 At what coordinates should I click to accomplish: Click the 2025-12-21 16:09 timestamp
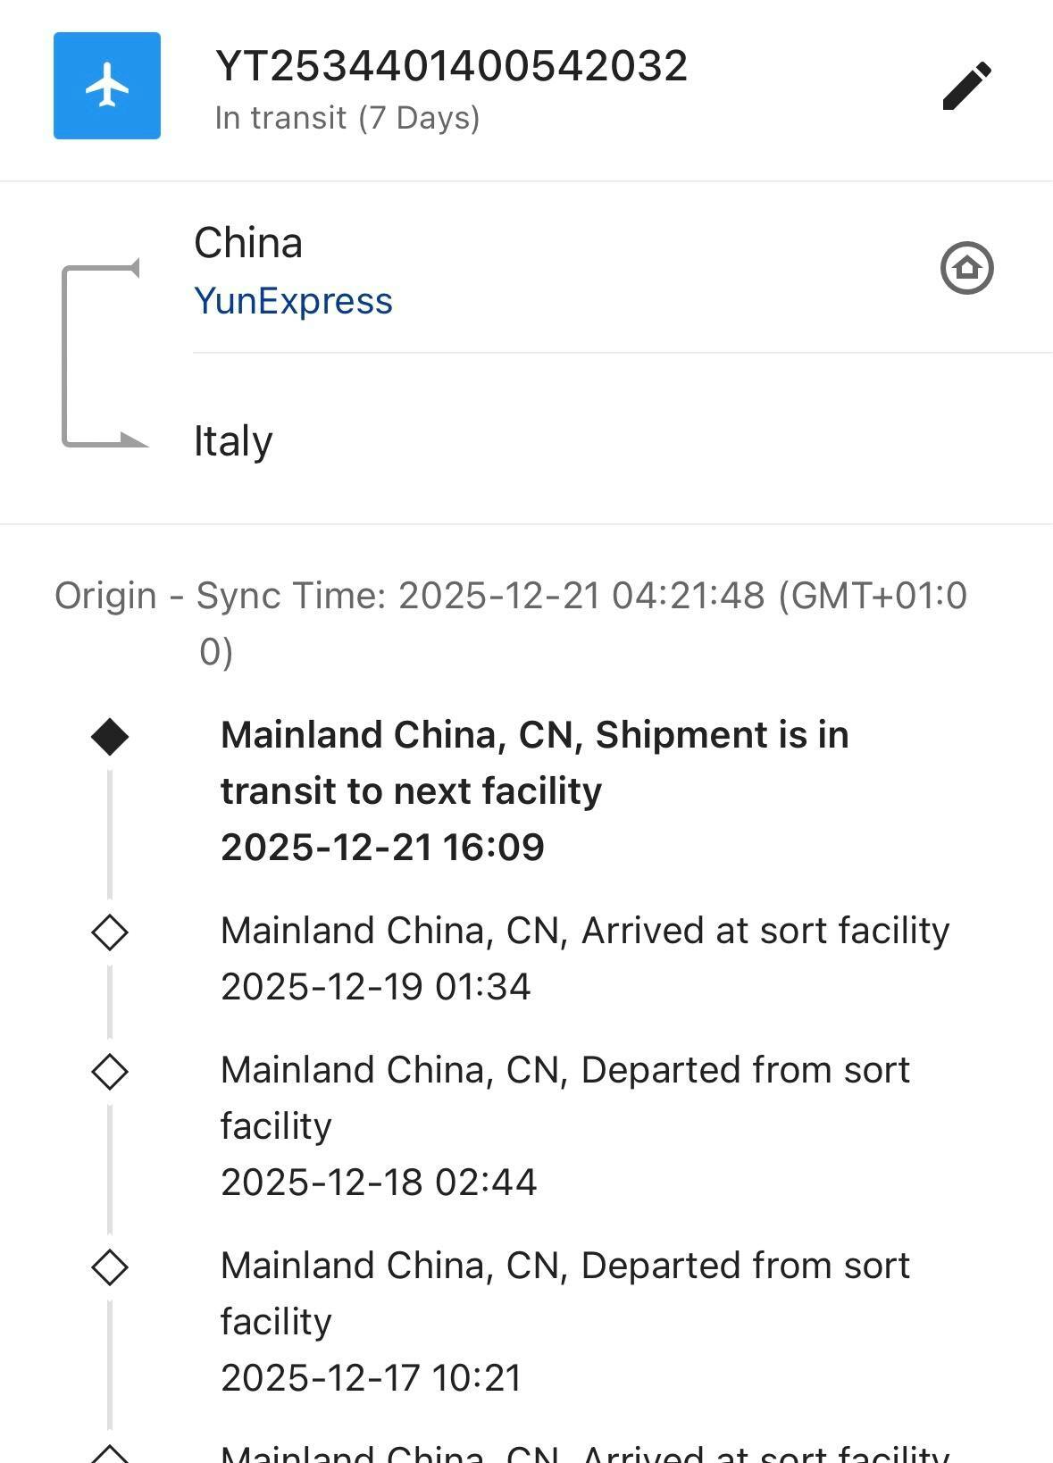pos(382,847)
